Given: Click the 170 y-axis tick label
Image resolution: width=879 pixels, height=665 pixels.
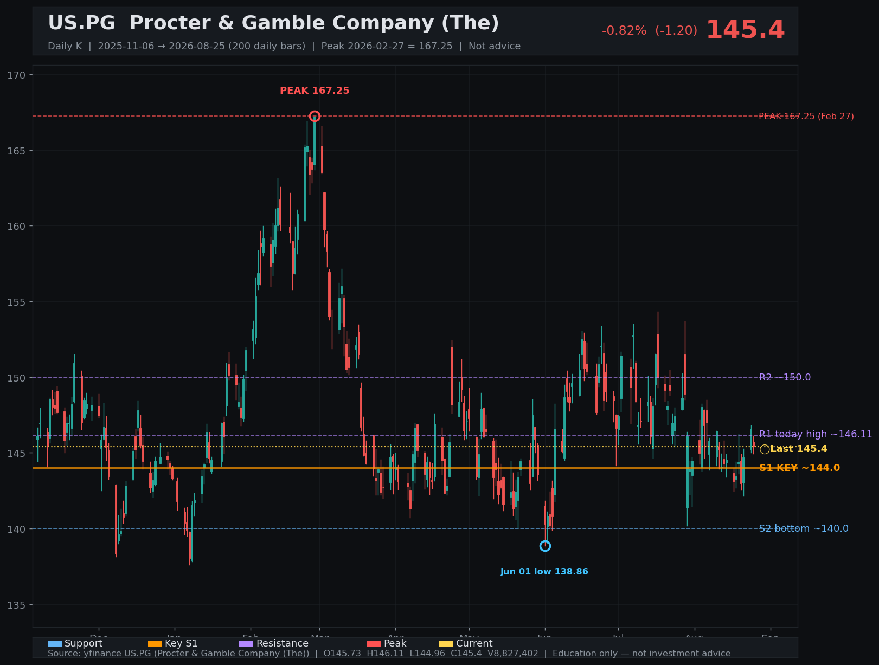Looking at the screenshot, I should tap(17, 75).
